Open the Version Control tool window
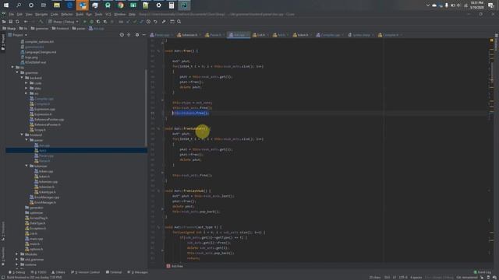Screen dimensions: 499x280 point(85,272)
